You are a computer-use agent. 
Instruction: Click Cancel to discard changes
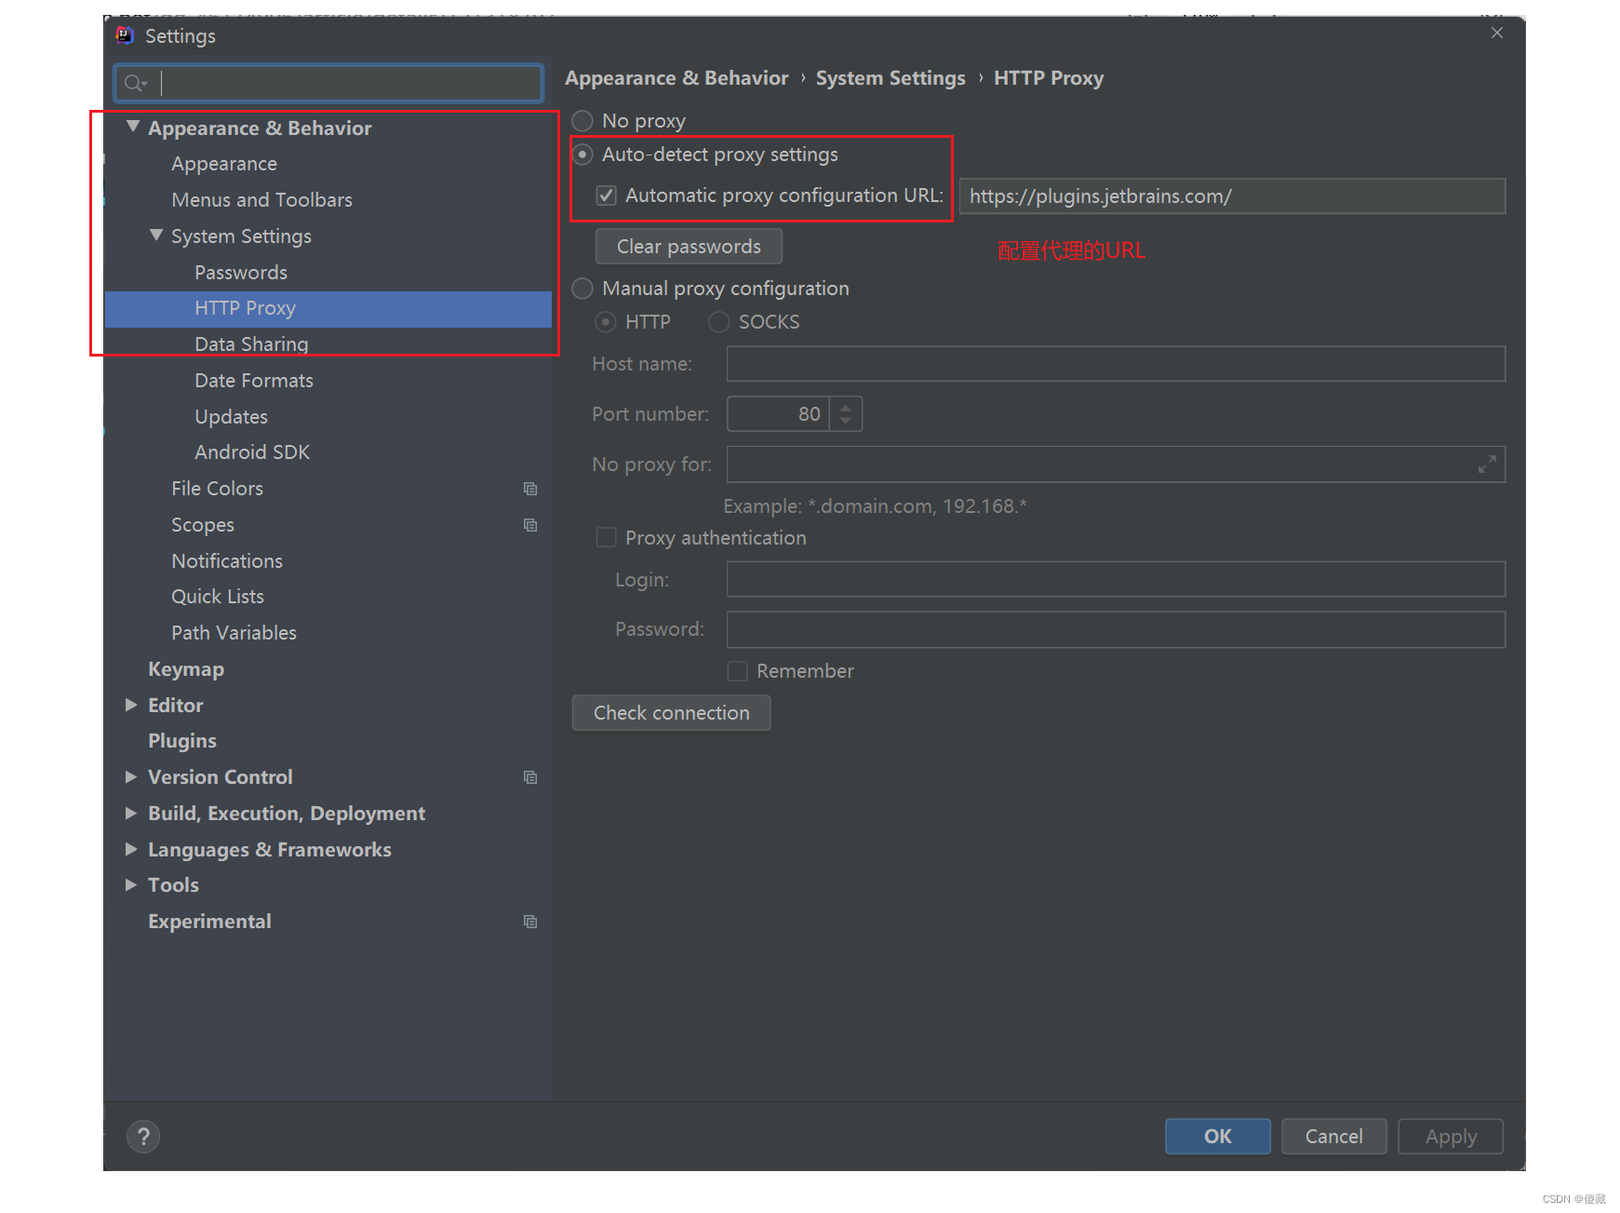1334,1137
